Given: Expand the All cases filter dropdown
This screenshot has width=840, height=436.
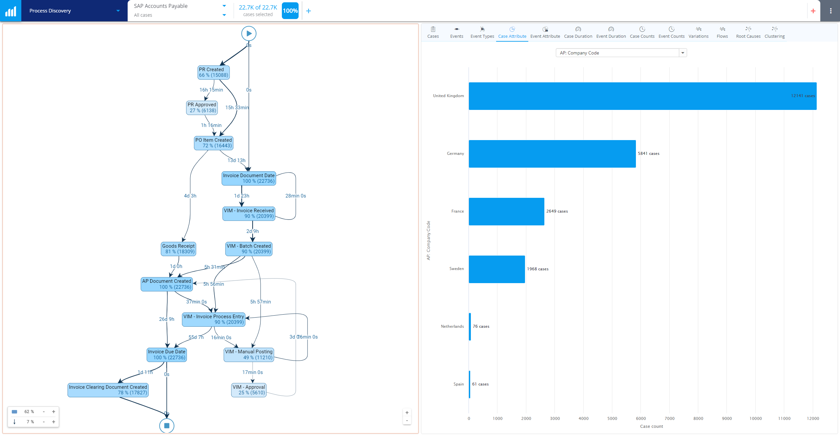Looking at the screenshot, I should coord(224,15).
